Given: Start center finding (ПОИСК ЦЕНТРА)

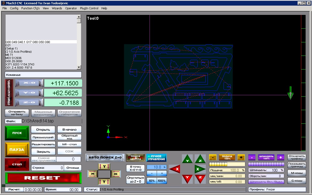Looking at the screenshot, I should pyautogui.click(x=135, y=158).
